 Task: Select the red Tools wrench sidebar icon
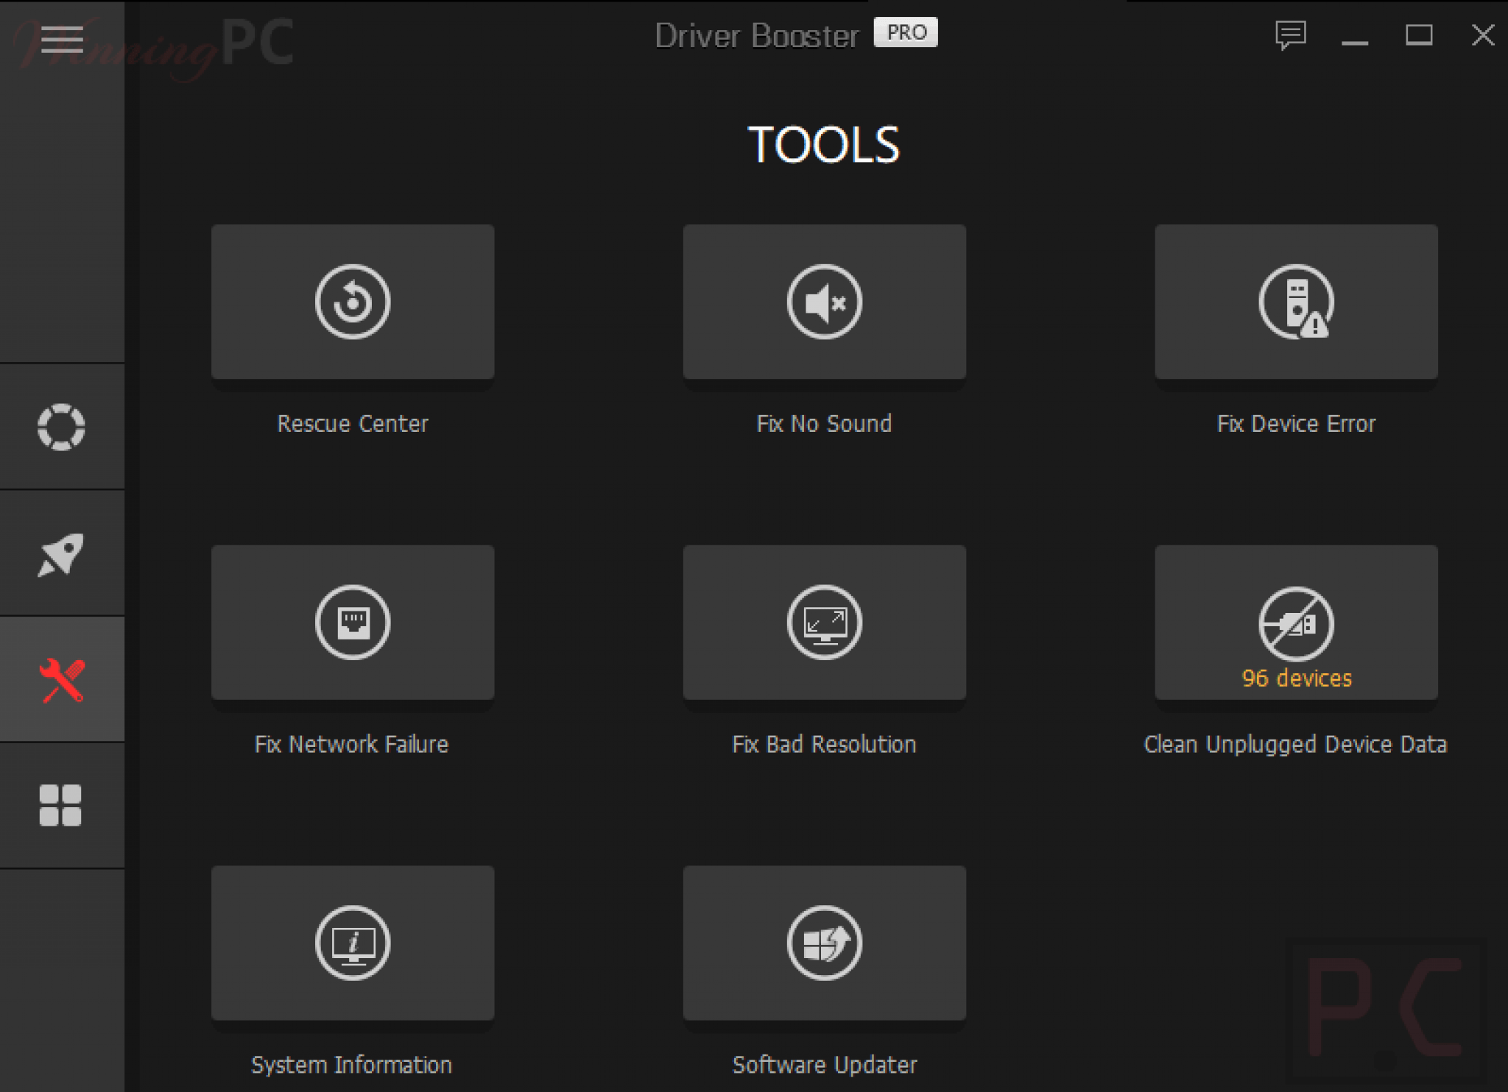coord(62,680)
